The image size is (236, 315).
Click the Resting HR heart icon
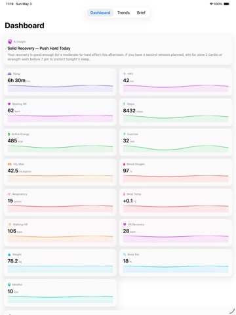[9, 104]
